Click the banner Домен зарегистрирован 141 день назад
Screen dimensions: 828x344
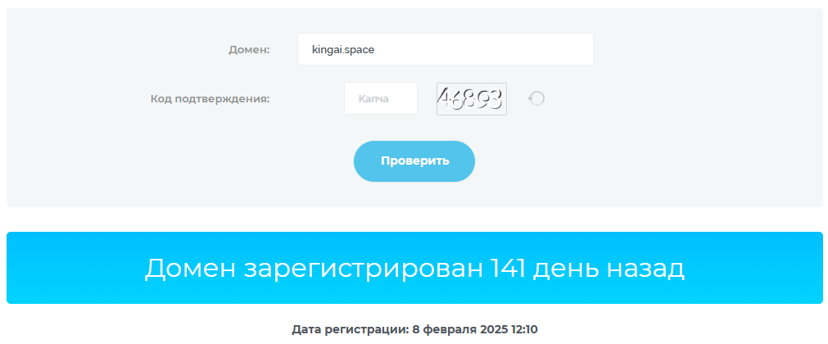[414, 268]
